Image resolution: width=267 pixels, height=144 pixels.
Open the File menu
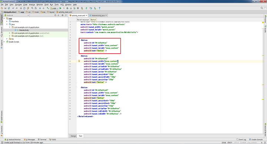tap(2, 4)
